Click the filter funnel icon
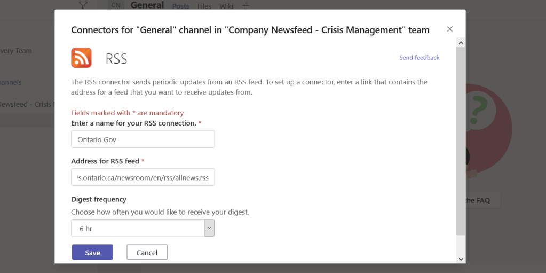The width and height of the screenshot is (546, 273). click(x=83, y=5)
